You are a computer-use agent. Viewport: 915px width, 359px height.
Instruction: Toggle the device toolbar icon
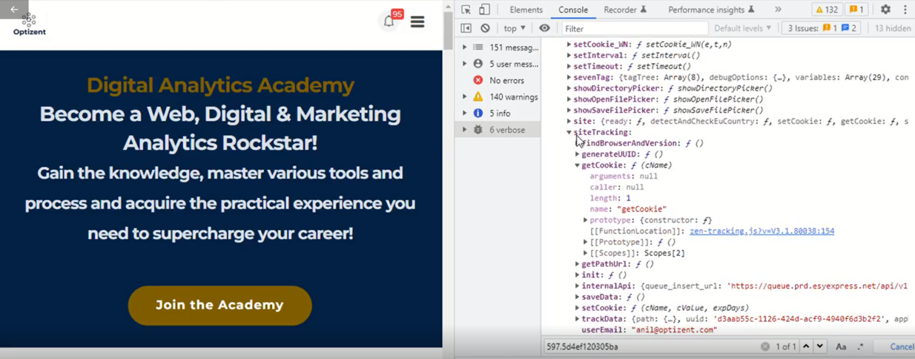click(484, 10)
